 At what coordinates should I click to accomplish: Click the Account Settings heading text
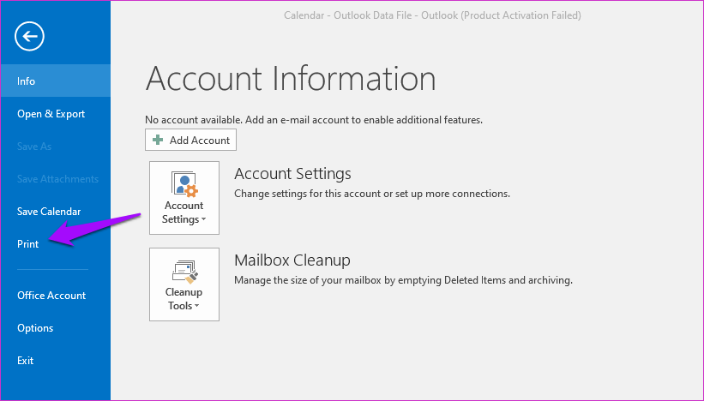pyautogui.click(x=292, y=174)
